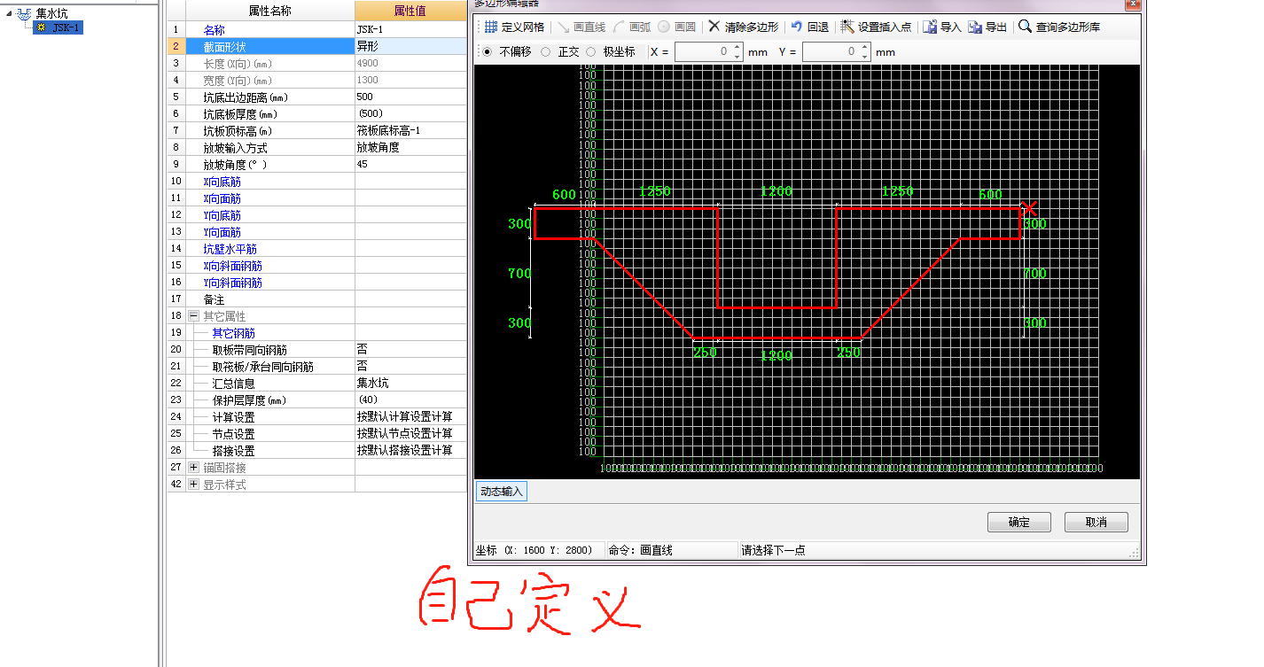The image size is (1264, 667).
Task: Click the 属性值 column header
Action: (410, 11)
